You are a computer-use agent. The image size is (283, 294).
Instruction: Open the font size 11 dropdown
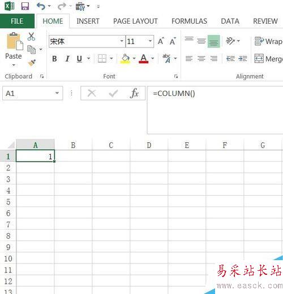[150, 41]
